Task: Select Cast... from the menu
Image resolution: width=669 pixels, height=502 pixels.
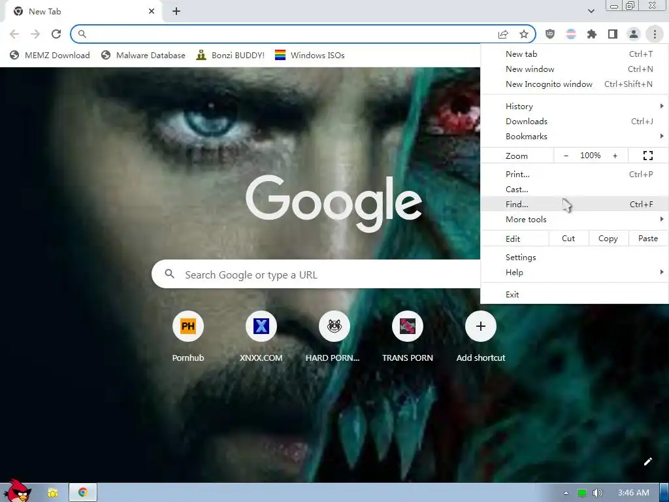Action: (x=575, y=189)
